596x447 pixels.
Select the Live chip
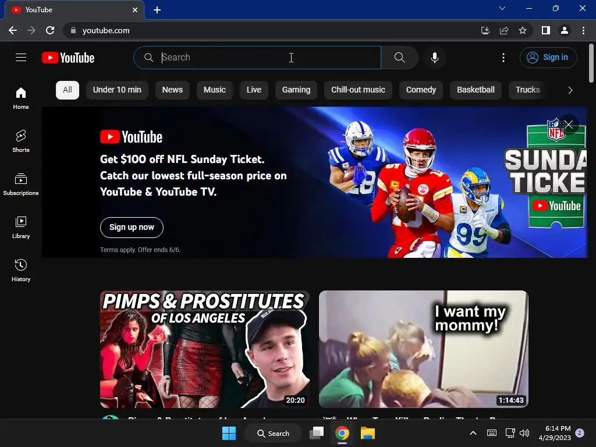coord(254,90)
